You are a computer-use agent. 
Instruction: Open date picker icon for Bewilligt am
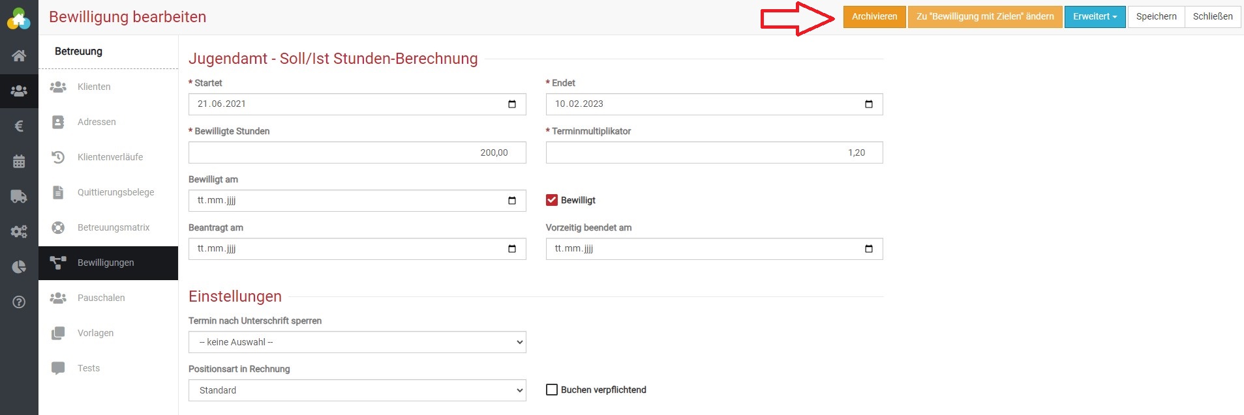tap(512, 201)
